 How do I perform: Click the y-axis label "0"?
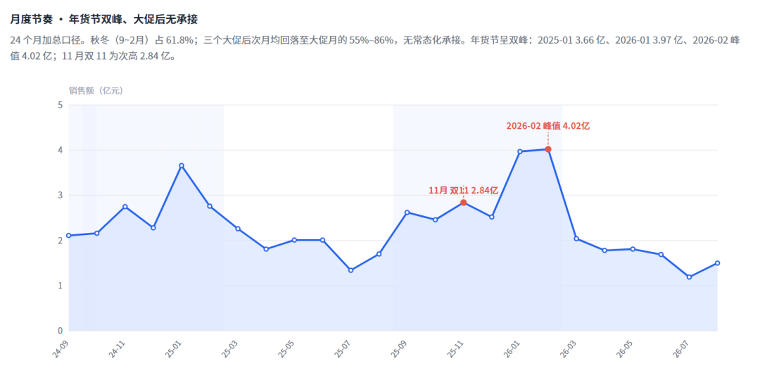[x=61, y=331]
